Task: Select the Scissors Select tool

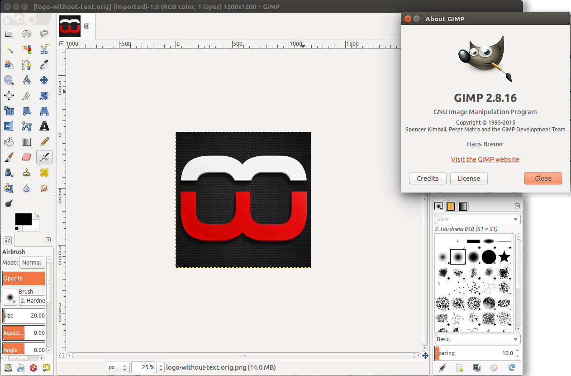Action: tap(44, 49)
